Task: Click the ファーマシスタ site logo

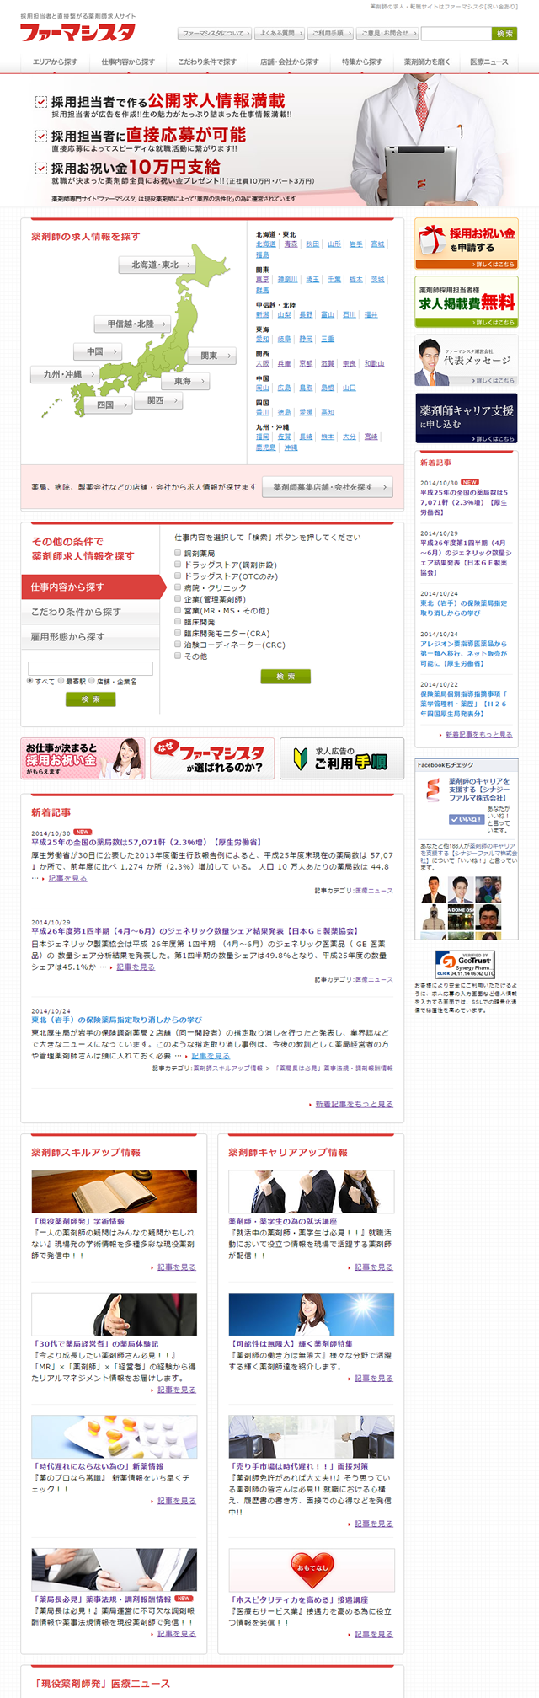Action: coord(77,33)
